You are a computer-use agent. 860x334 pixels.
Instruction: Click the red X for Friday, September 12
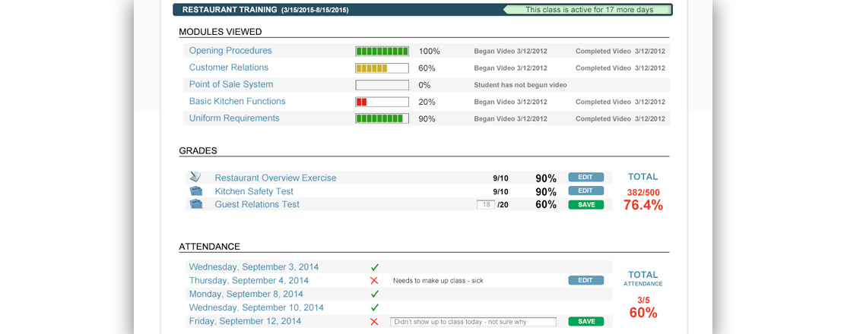point(375,321)
